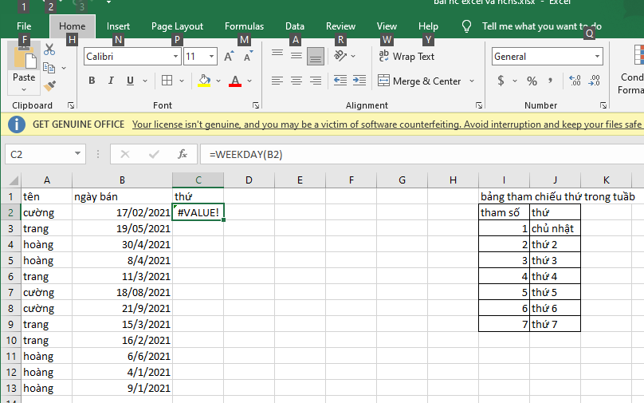Decrease font size with small A
644x403 pixels.
248,57
